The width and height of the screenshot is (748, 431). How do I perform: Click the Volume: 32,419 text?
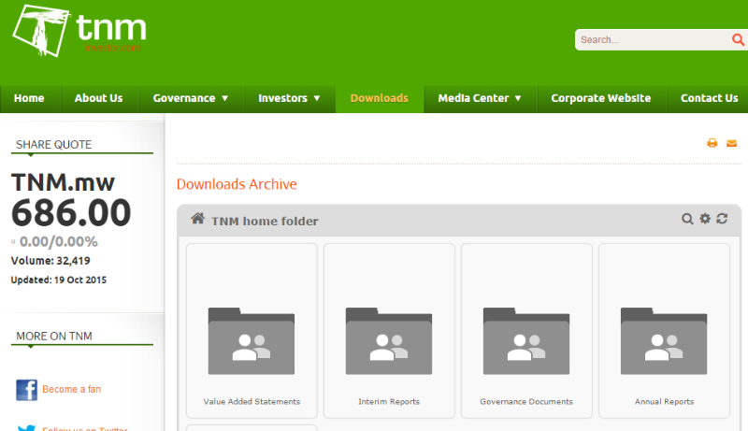pos(50,261)
